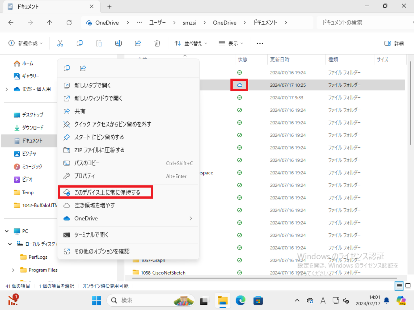Click the OneDrive sync icon in system tray
Image resolution: width=414 pixels, height=310 pixels.
coord(310,300)
